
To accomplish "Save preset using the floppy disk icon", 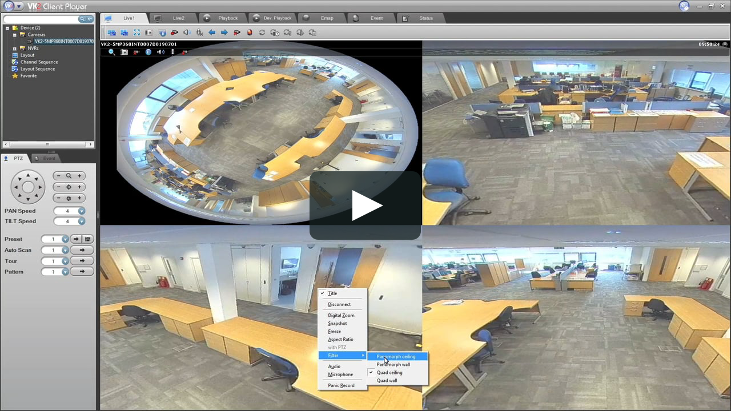I will [88, 239].
